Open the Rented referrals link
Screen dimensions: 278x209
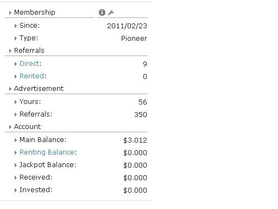tap(31, 76)
